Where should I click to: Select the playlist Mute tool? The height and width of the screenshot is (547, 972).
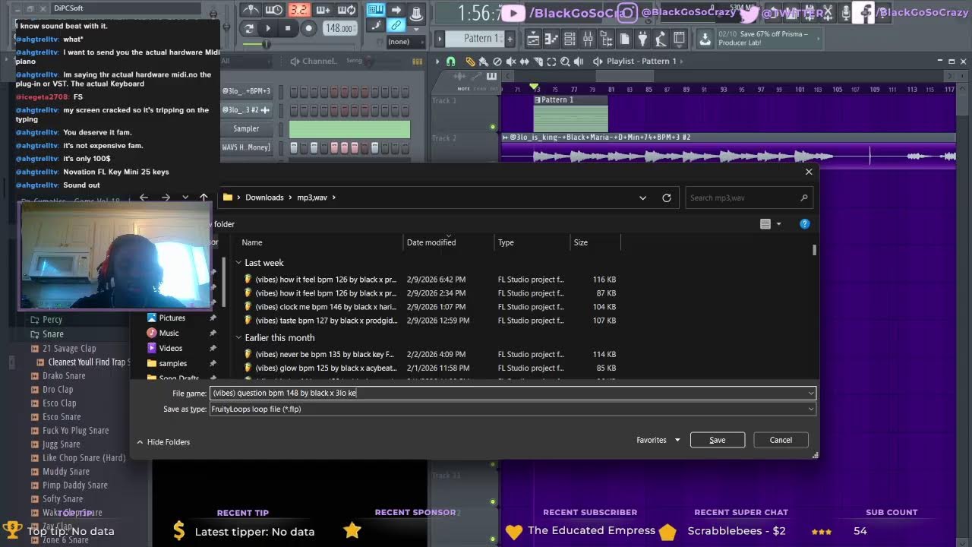click(x=510, y=62)
